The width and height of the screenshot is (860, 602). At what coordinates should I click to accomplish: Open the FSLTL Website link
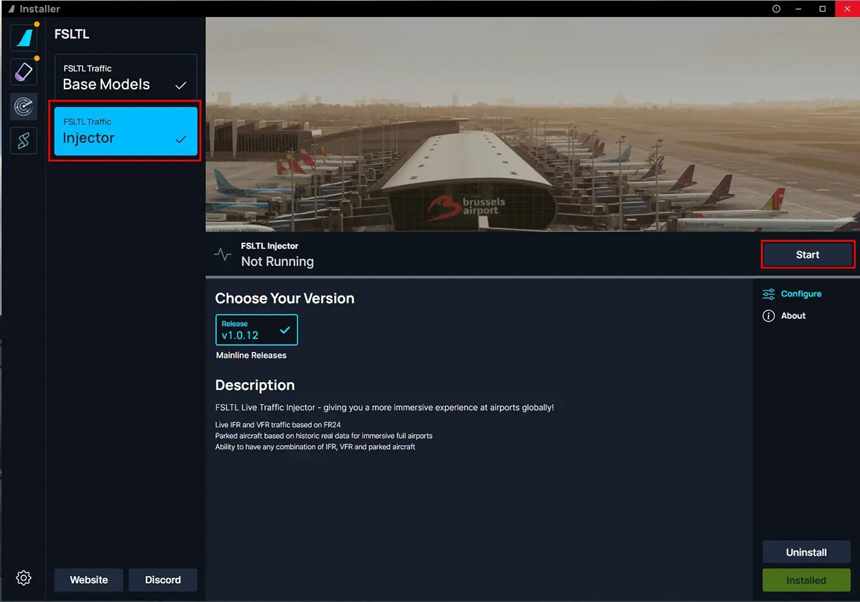click(x=89, y=580)
